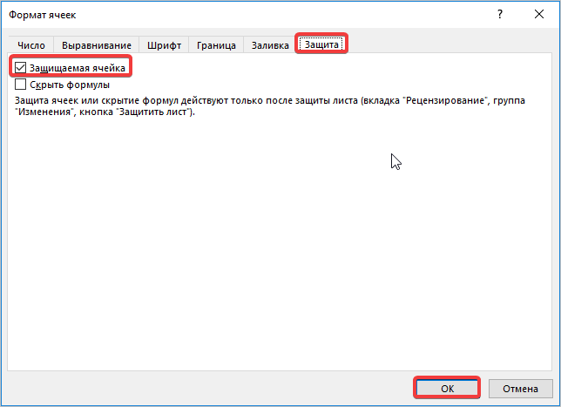The image size is (561, 407).
Task: Confirm with the OK button
Action: [448, 388]
